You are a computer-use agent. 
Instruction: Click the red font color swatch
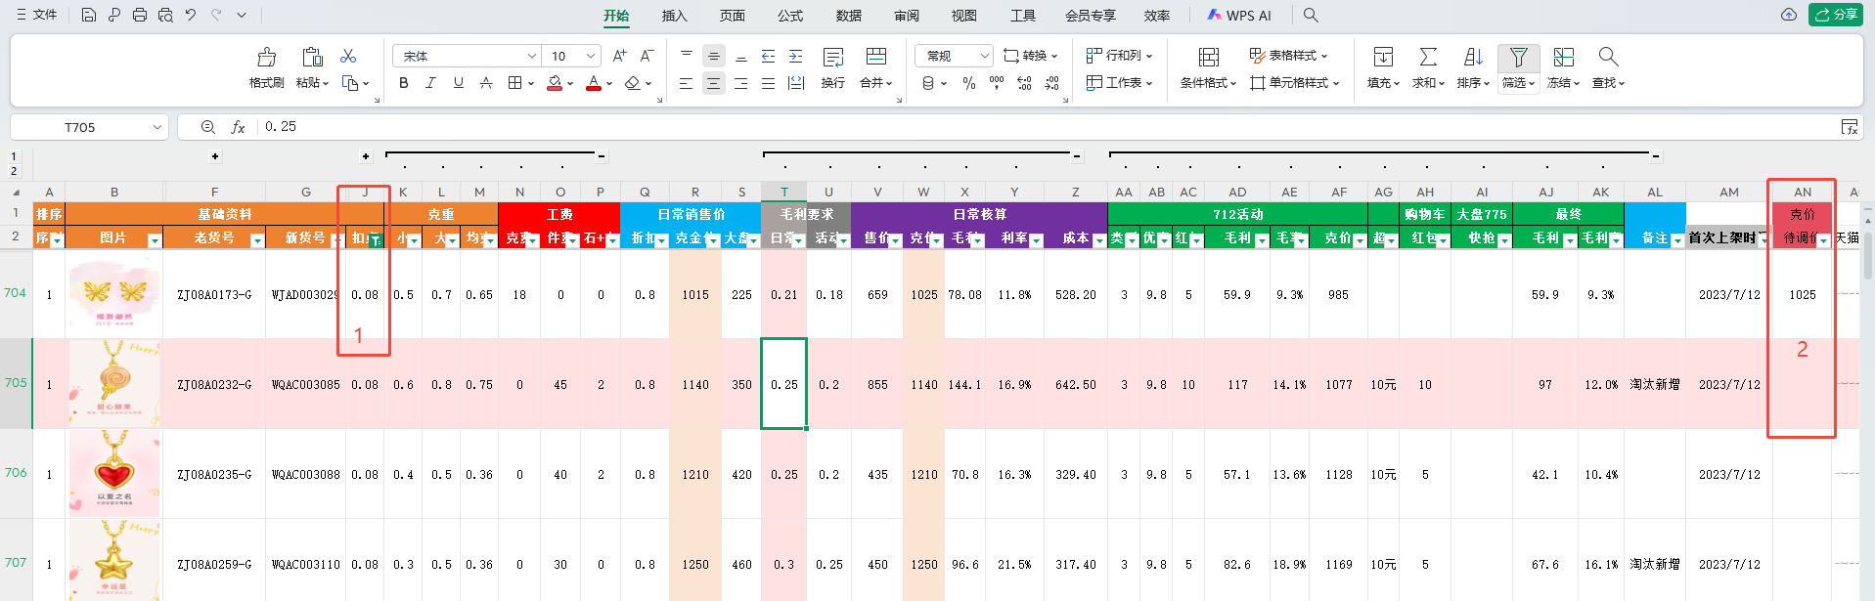tap(593, 84)
